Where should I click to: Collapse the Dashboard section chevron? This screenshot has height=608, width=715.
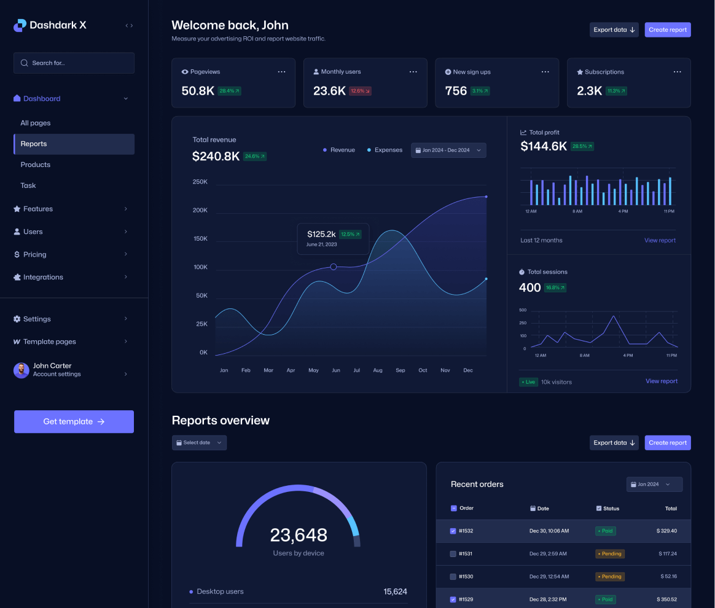(x=125, y=98)
